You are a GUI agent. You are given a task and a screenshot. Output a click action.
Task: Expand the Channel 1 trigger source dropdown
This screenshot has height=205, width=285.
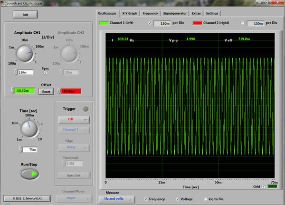(73, 130)
